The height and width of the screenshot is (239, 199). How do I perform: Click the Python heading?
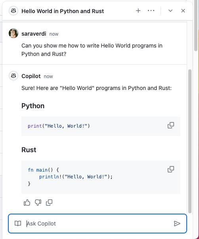click(x=33, y=106)
